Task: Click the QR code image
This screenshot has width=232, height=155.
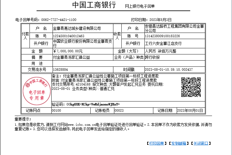Action: [191, 87]
